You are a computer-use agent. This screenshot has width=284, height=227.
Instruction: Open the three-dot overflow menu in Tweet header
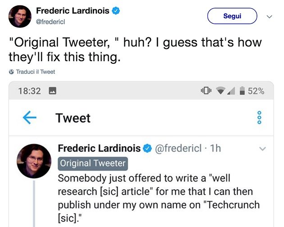(x=258, y=118)
